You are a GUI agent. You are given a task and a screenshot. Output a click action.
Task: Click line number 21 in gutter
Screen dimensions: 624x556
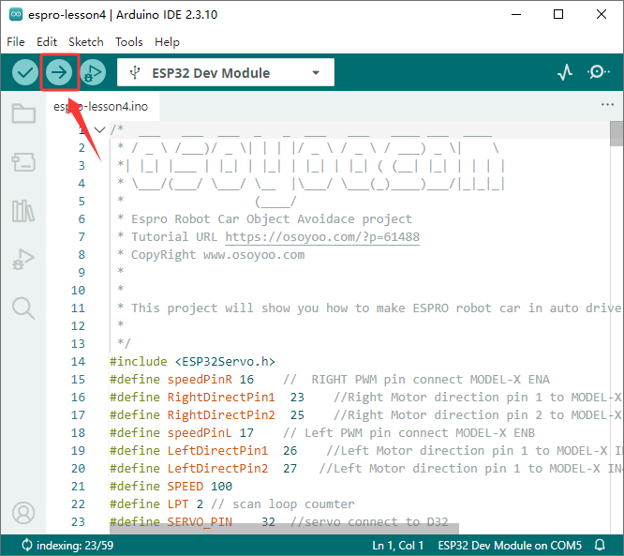click(x=78, y=487)
